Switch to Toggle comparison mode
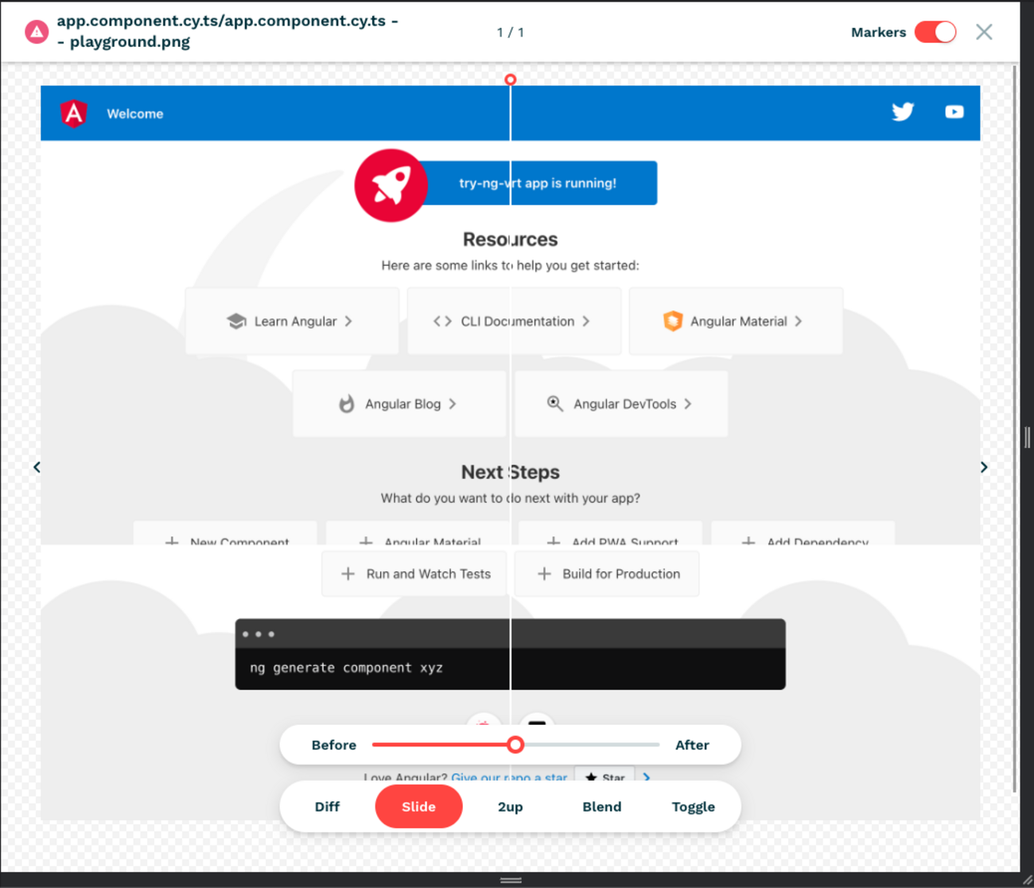 pos(694,807)
